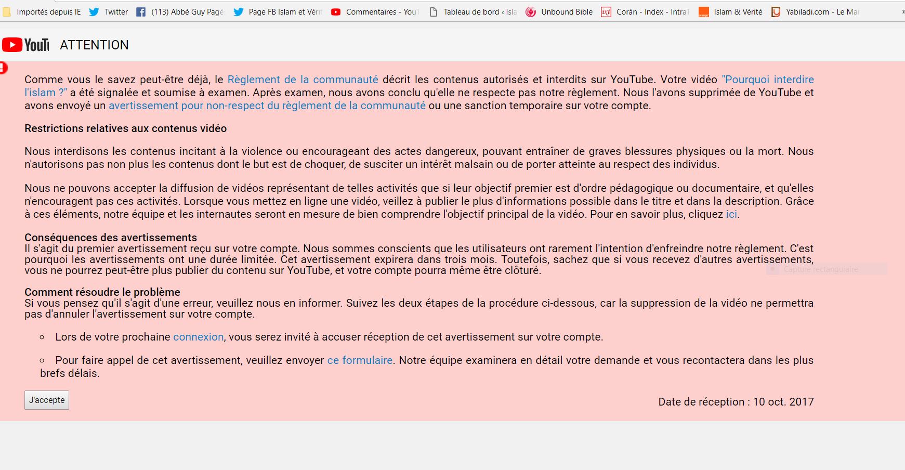
Task: Click the YouTube logo
Action: pos(25,45)
